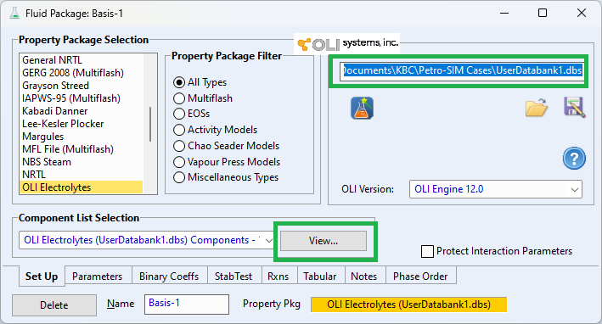The height and width of the screenshot is (324, 602).
Task: Open databank file with folder icon
Action: point(537,108)
